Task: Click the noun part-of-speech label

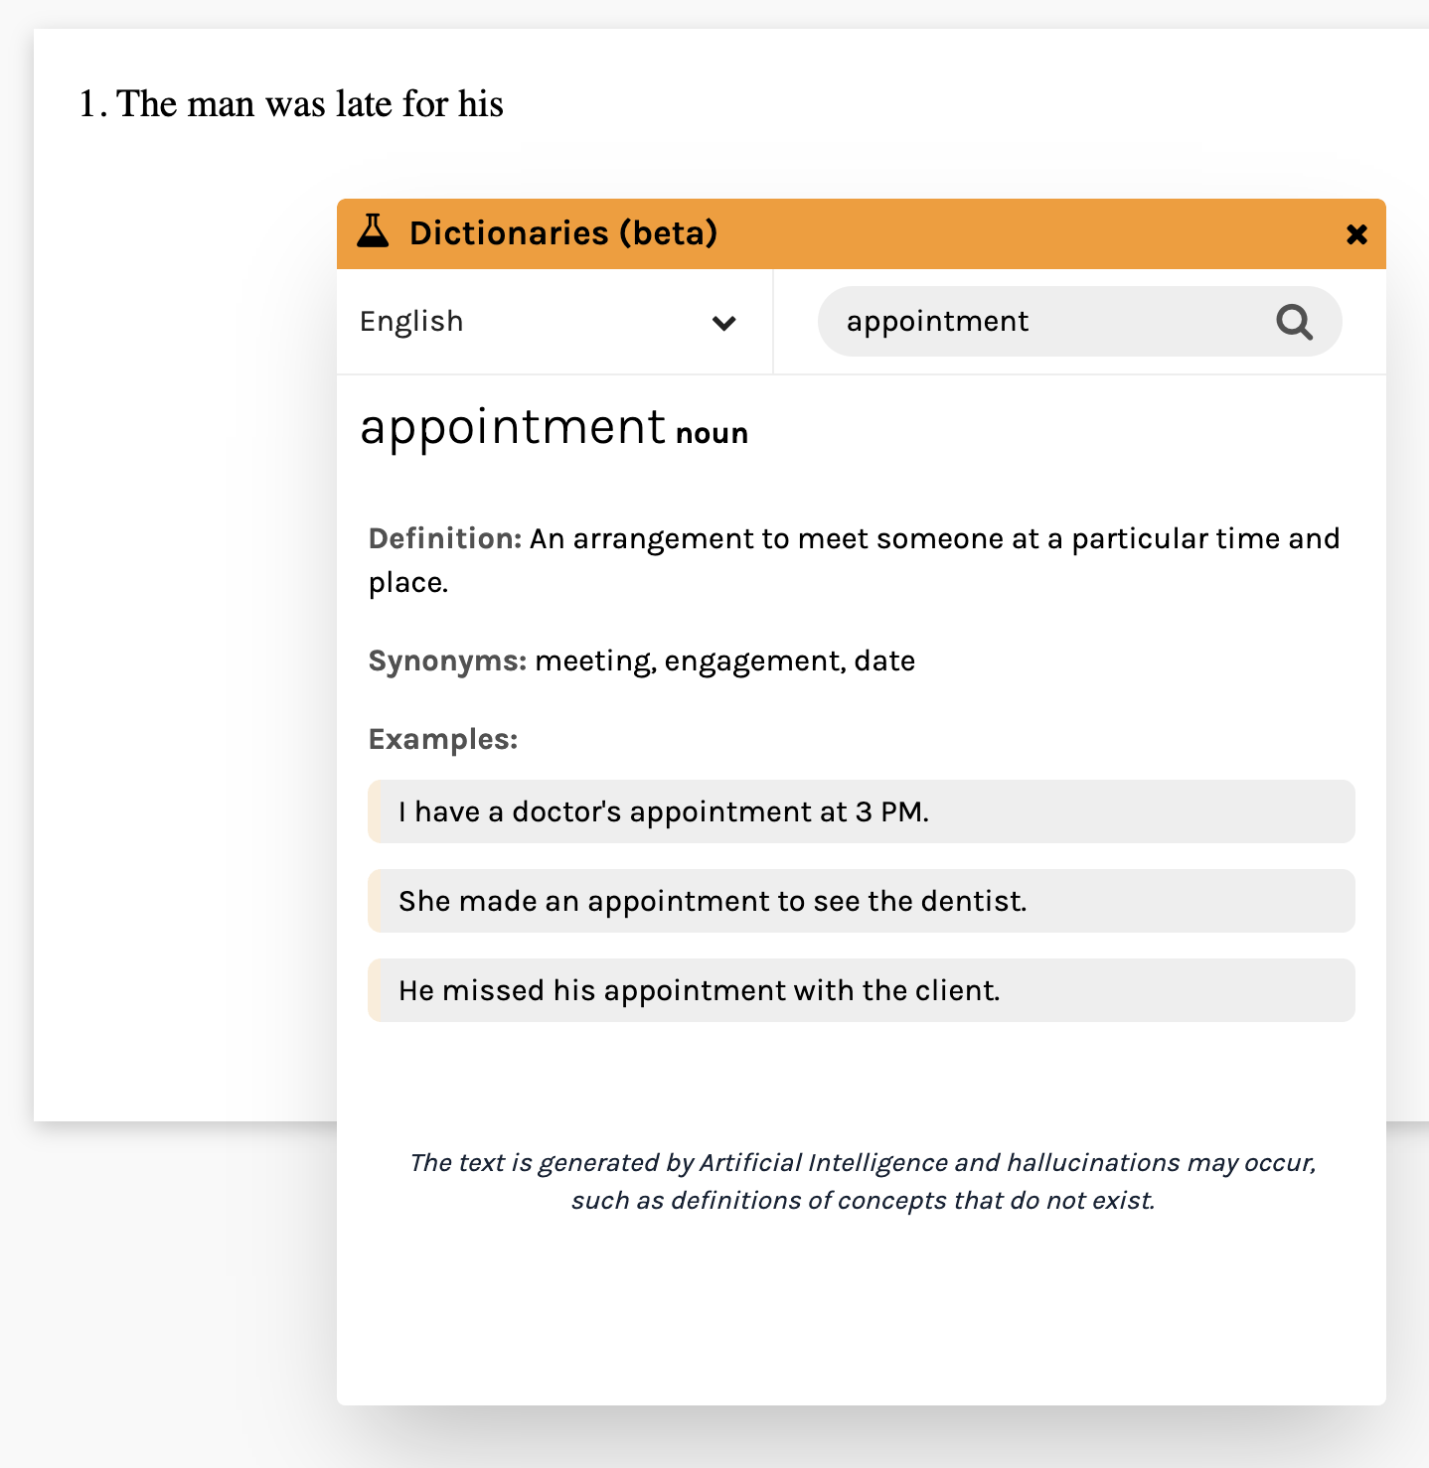Action: [x=712, y=434]
